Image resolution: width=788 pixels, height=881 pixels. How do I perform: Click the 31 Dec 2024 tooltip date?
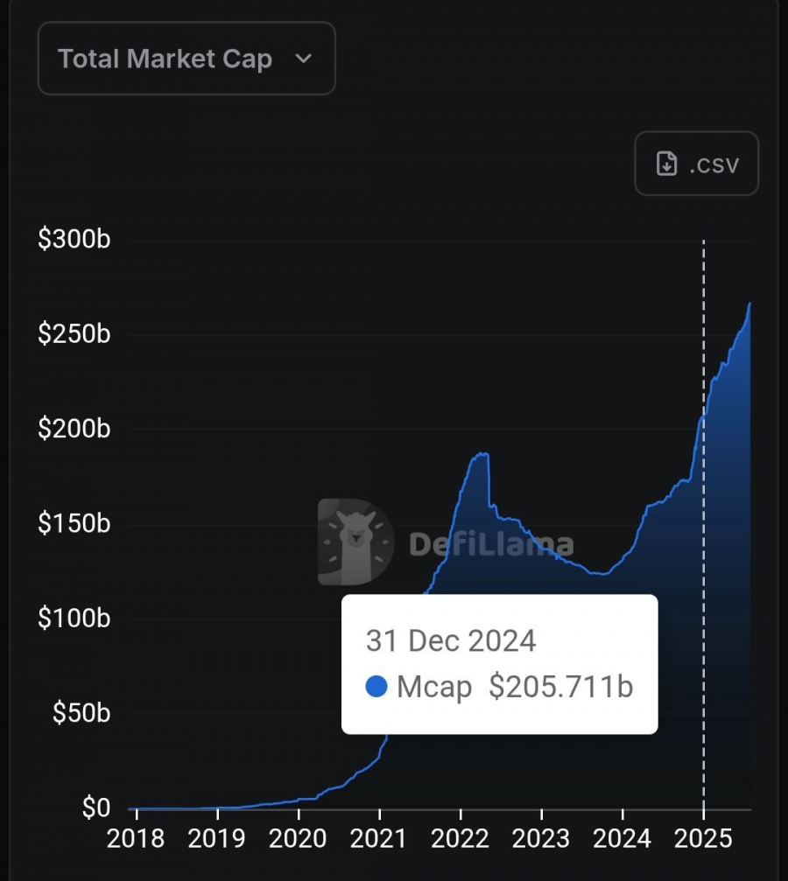coord(450,640)
